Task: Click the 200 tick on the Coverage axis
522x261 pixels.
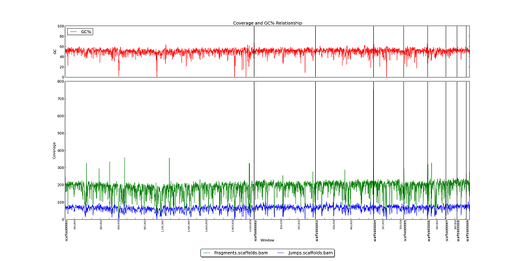Action: pyautogui.click(x=60, y=185)
